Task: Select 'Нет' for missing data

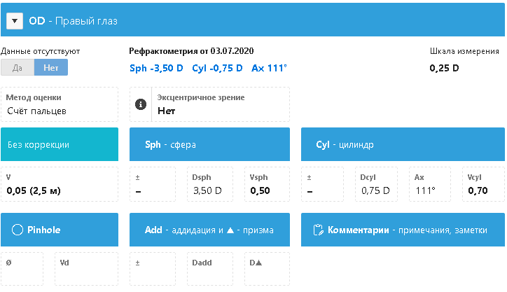Action: (51, 68)
